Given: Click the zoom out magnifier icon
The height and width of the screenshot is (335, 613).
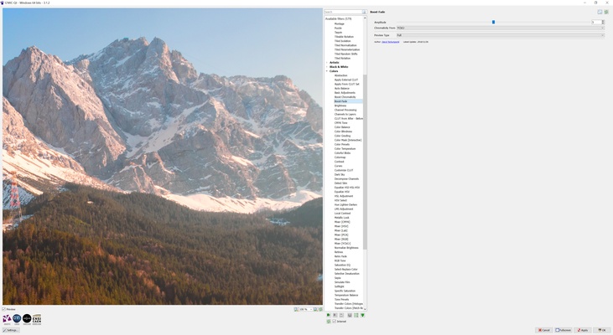Looking at the screenshot, I should coord(296,309).
